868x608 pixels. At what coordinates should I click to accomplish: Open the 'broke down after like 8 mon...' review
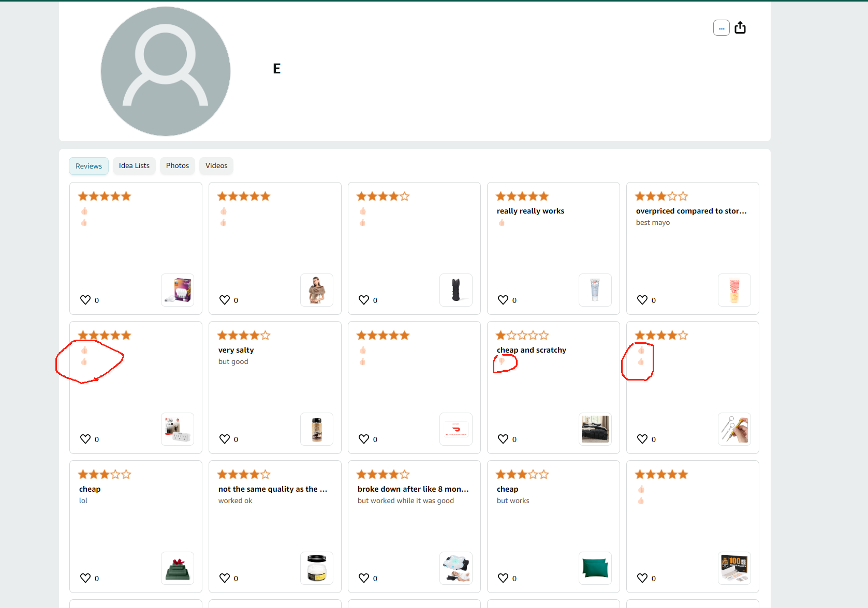[413, 489]
